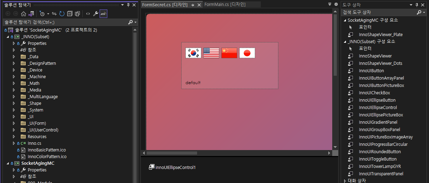Select InnoUIToggleButton toolbox item
The width and height of the screenshot is (429, 183).
tap(378, 159)
